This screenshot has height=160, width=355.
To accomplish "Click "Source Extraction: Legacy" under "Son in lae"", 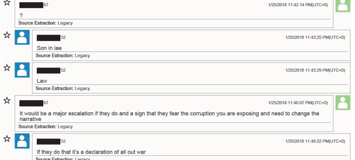I will pyautogui.click(x=63, y=55).
